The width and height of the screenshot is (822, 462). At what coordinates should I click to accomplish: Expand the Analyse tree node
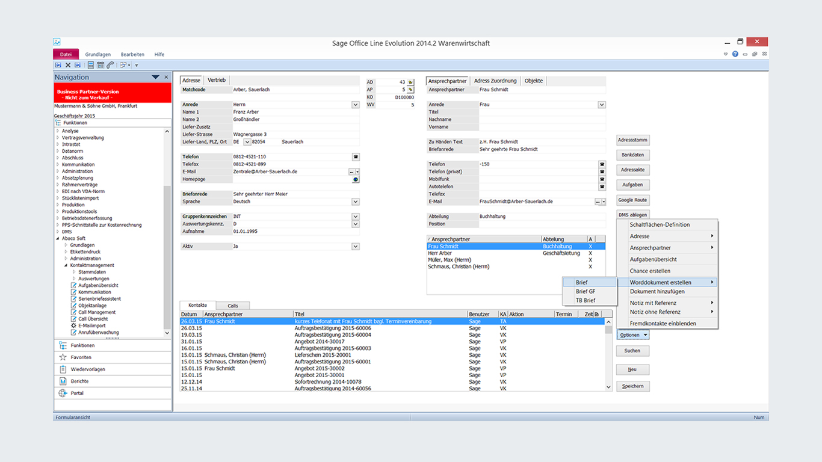click(x=58, y=131)
